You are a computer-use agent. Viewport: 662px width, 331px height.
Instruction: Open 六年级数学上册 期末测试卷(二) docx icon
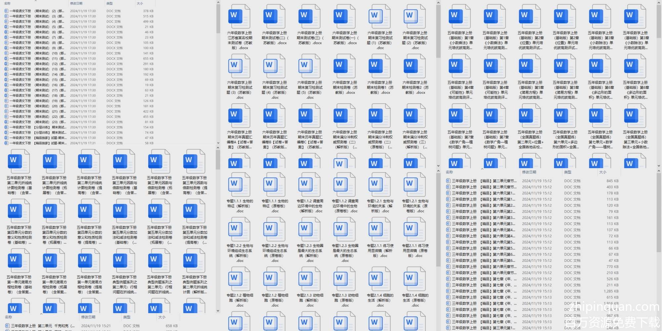point(274,17)
